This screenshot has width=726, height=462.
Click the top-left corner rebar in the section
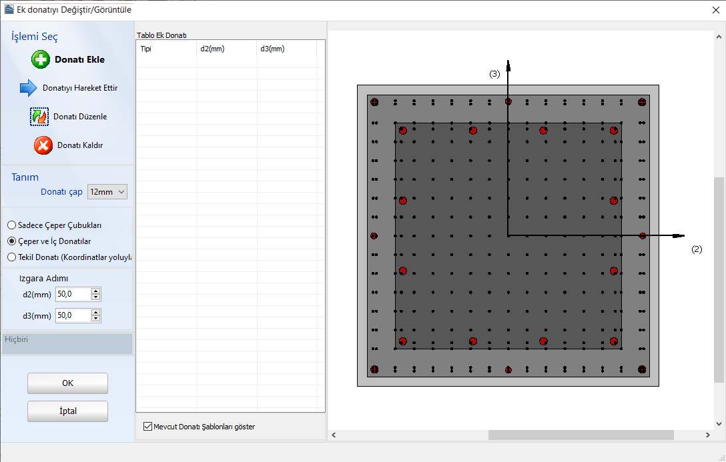tap(374, 102)
